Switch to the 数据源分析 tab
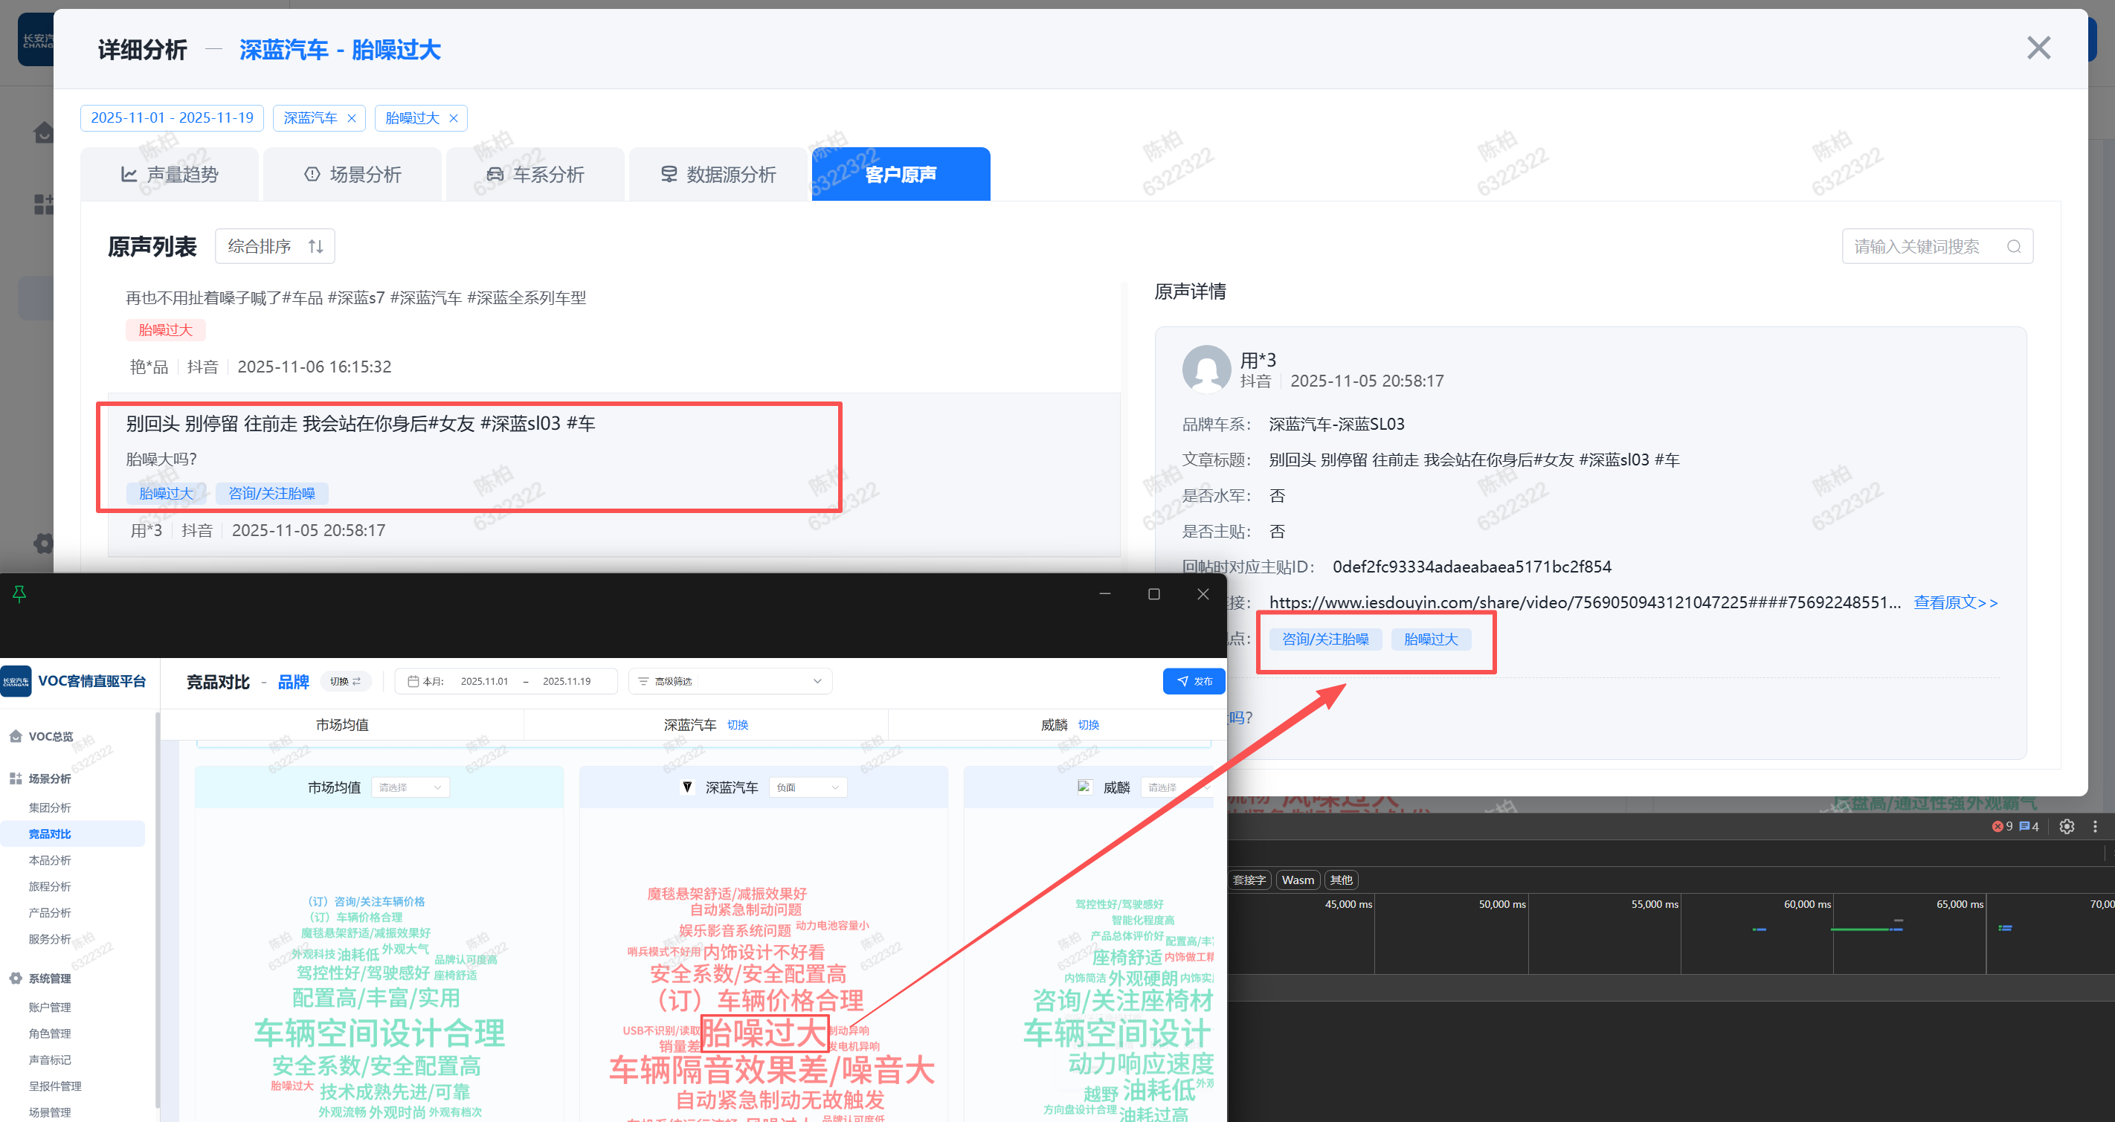 point(718,175)
